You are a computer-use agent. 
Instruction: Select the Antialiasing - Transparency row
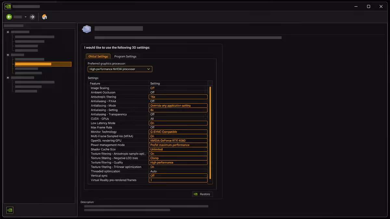(x=148, y=114)
